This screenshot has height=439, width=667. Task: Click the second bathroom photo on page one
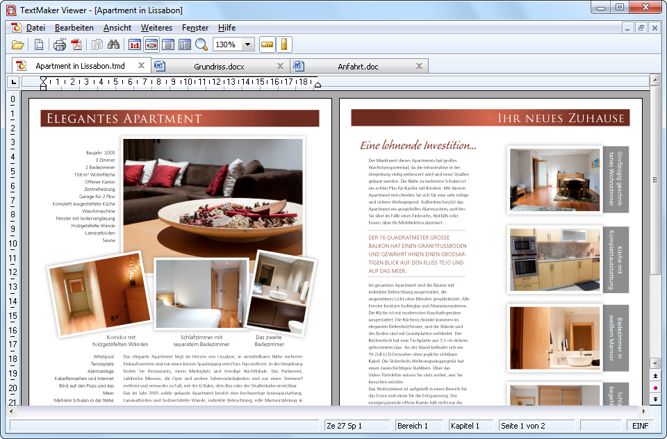(281, 292)
